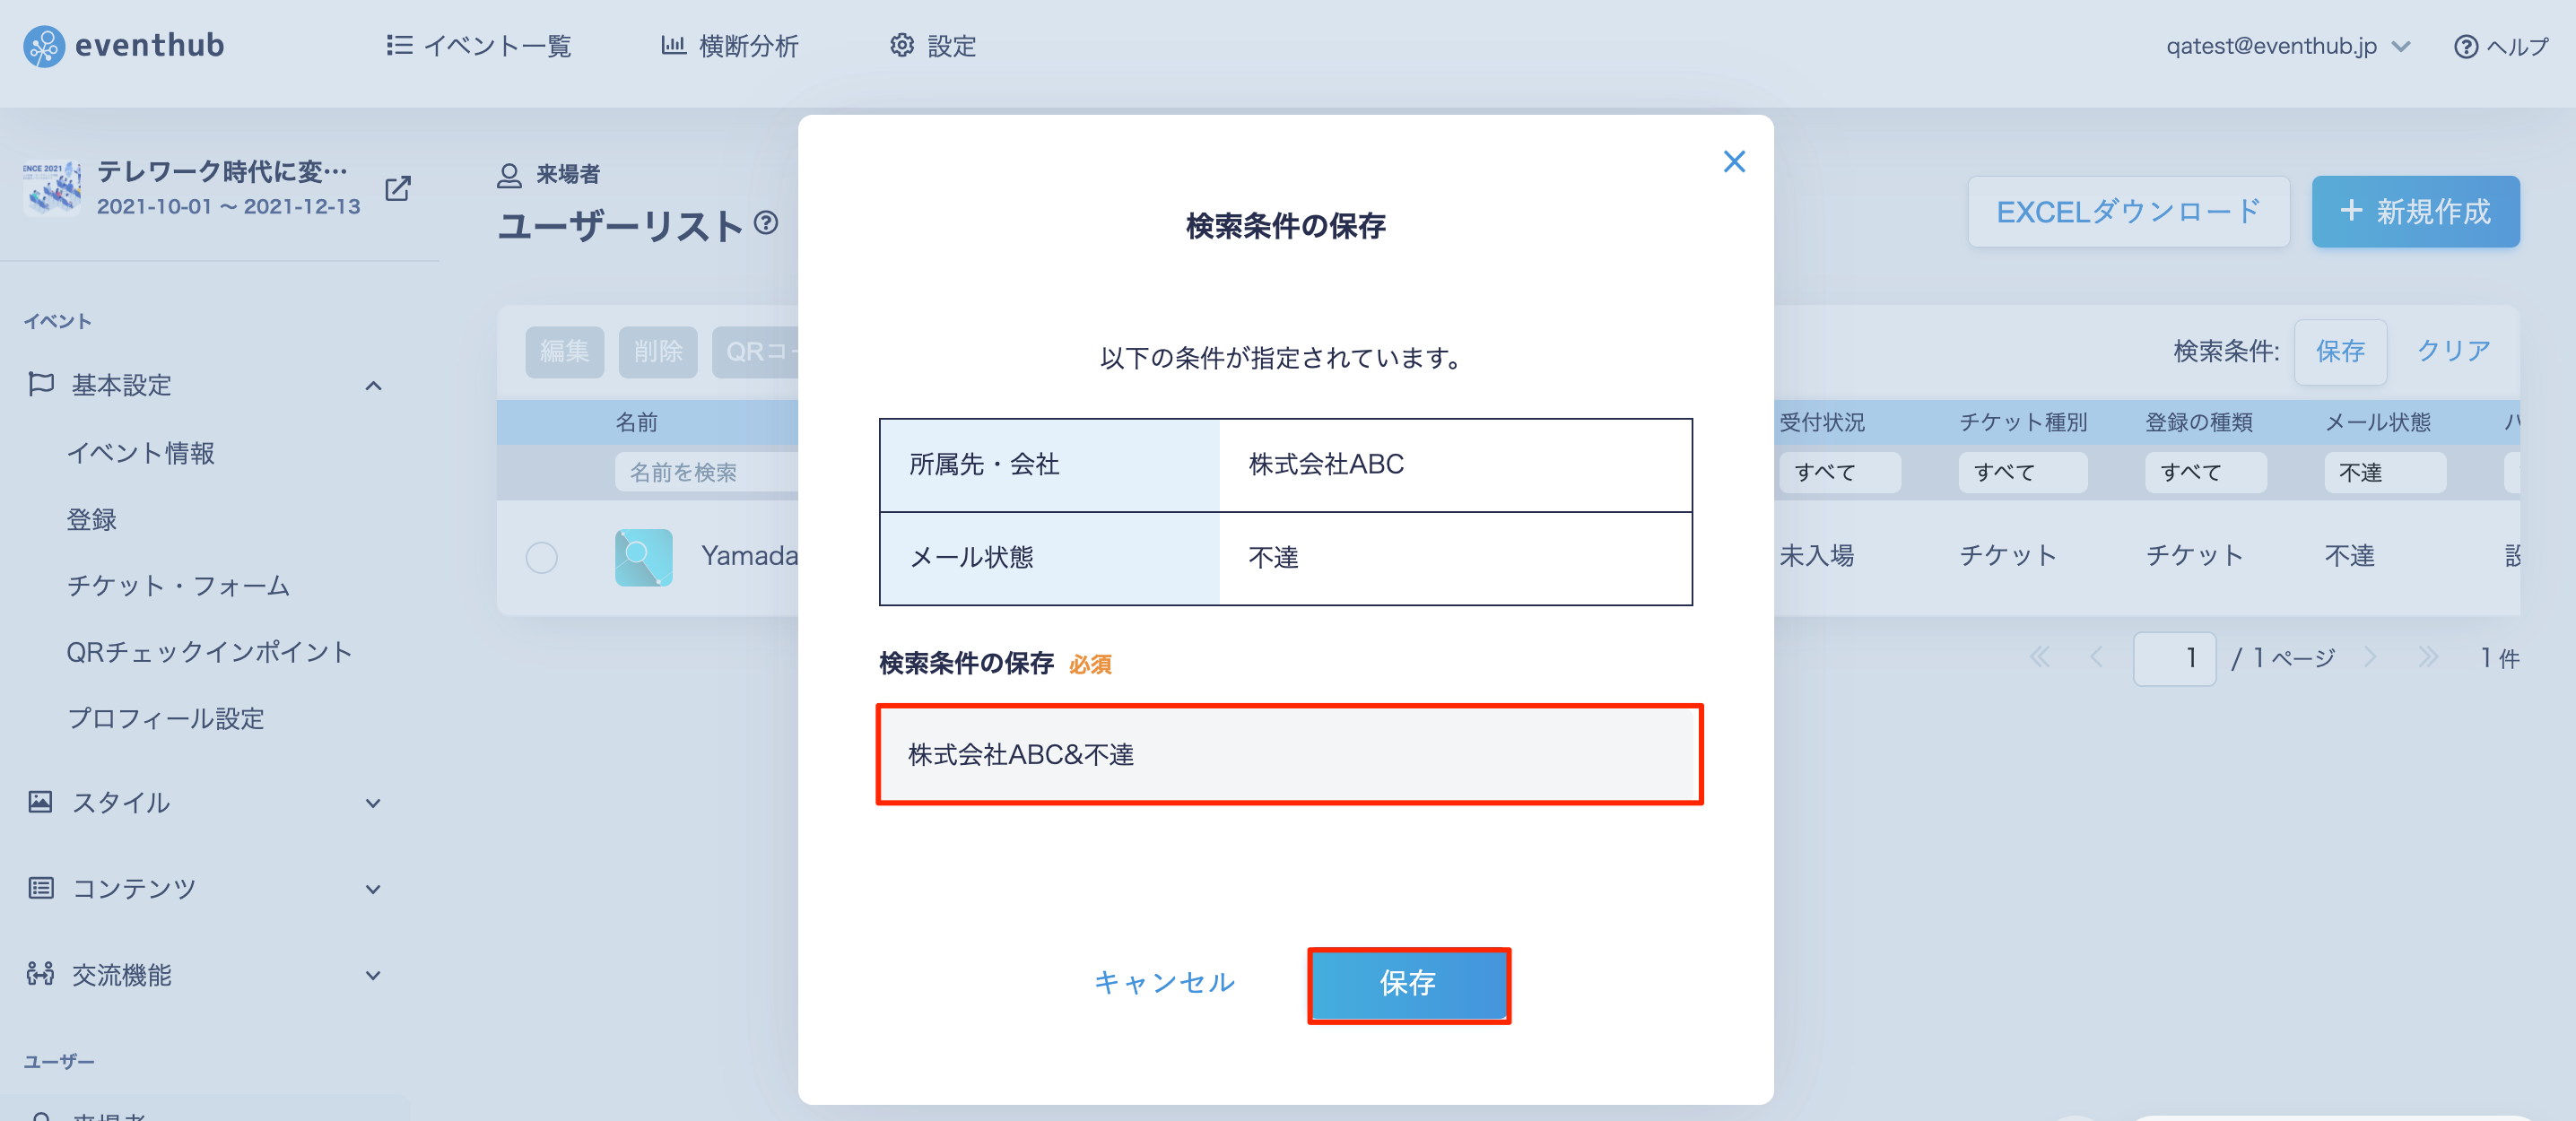Open 横断分析 in the top navigation

pyautogui.click(x=729, y=46)
